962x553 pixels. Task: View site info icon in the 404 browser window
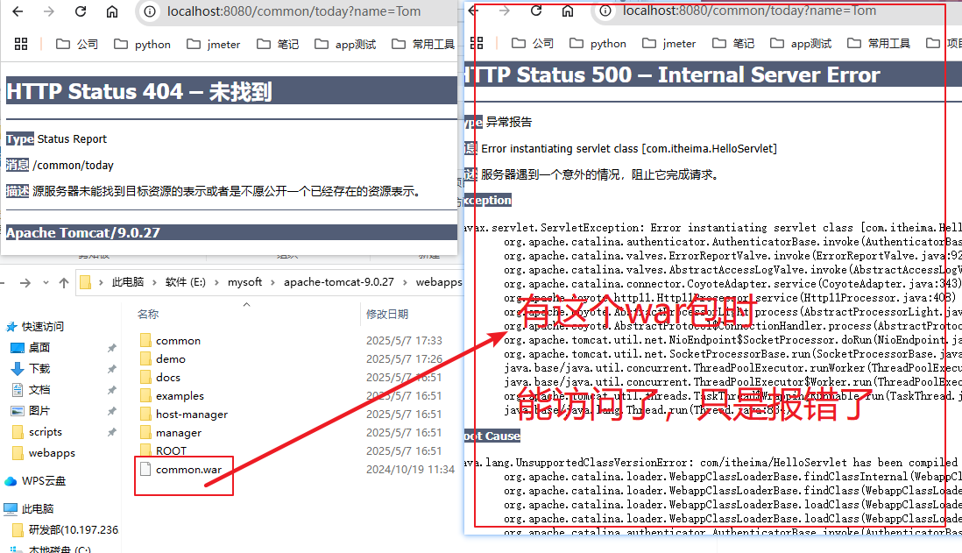point(150,11)
